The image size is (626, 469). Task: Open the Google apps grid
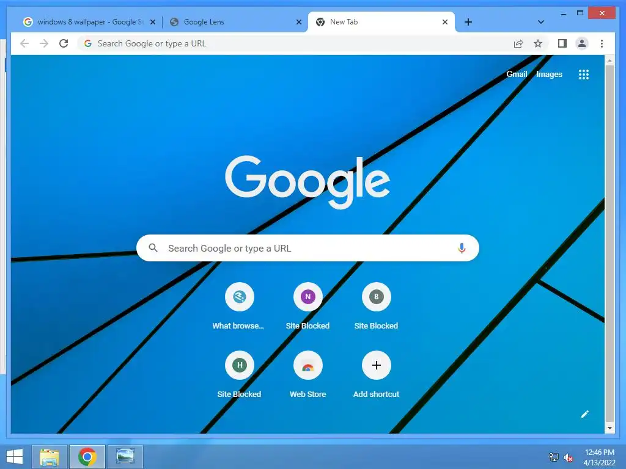584,74
